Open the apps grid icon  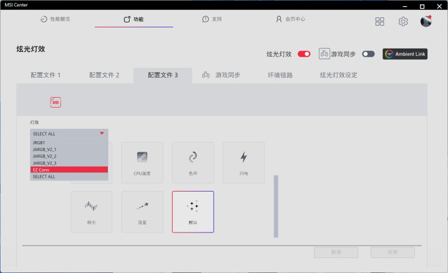(379, 21)
